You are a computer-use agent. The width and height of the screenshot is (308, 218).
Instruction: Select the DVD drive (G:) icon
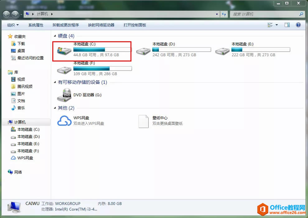pyautogui.click(x=64, y=95)
